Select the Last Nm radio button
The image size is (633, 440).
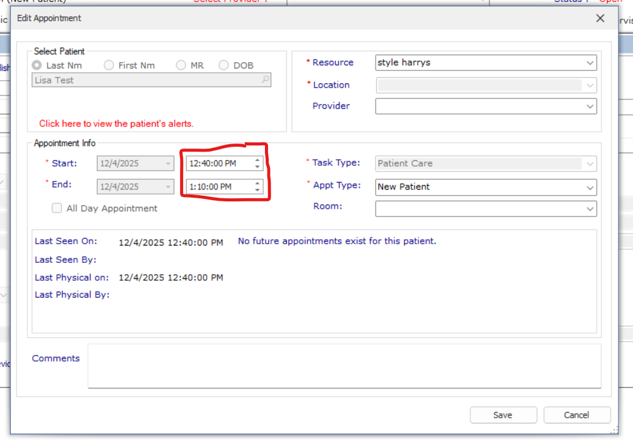(37, 65)
